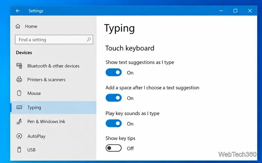Click the 'Add a space after I choose' label
This screenshot has height=163, width=262.
click(152, 88)
